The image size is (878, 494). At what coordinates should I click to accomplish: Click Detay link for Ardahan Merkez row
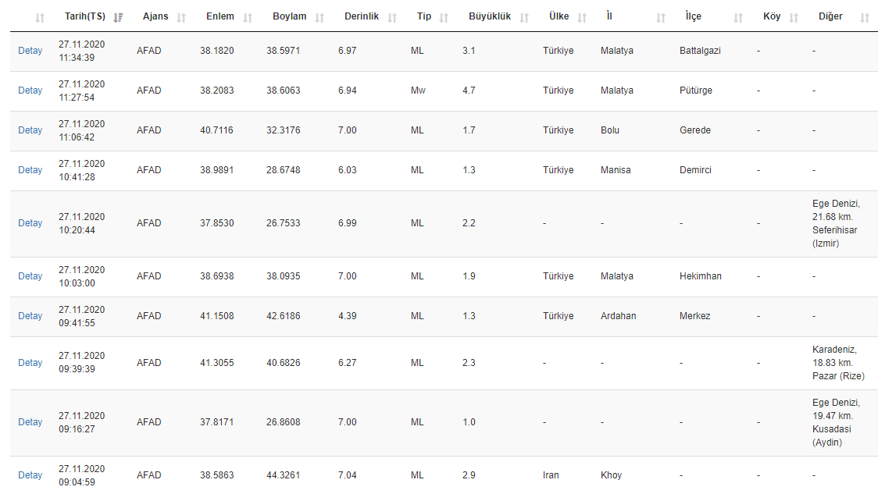30,316
